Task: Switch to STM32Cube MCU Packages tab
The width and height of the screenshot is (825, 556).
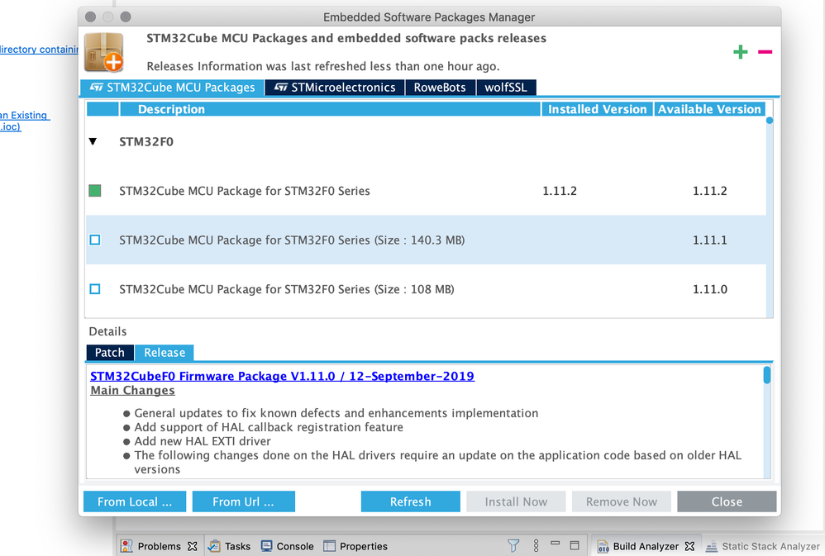Action: pyautogui.click(x=171, y=88)
